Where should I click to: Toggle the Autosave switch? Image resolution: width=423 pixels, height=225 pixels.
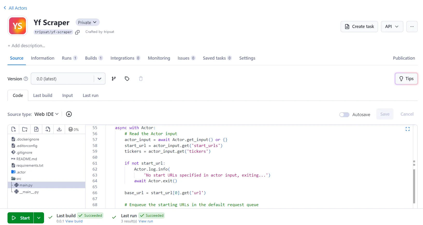[x=344, y=115]
